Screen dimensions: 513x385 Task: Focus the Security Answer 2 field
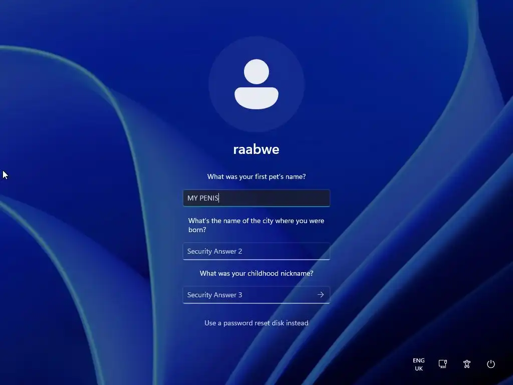256,251
